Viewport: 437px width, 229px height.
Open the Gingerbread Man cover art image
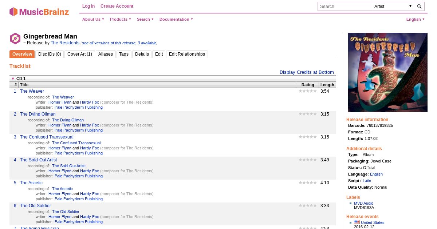pyautogui.click(x=388, y=72)
